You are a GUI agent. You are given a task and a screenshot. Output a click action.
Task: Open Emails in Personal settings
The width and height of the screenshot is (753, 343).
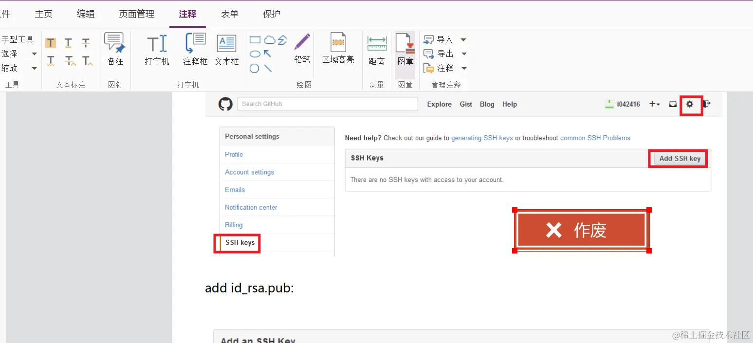[x=235, y=190]
